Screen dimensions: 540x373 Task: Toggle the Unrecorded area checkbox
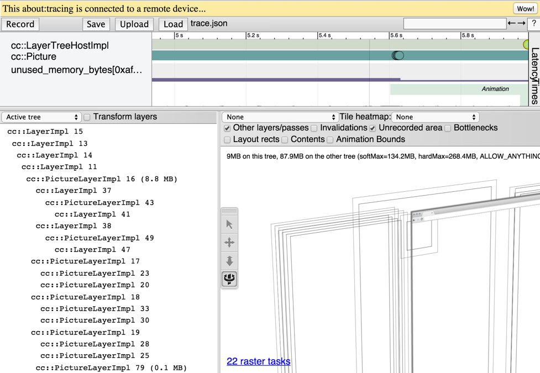click(x=373, y=128)
